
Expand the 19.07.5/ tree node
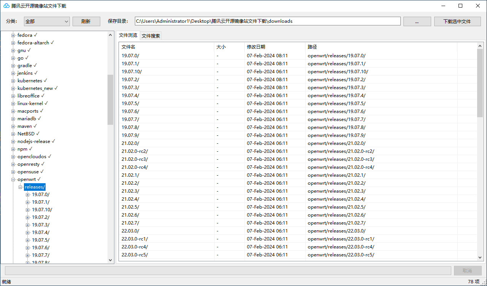coord(28,240)
